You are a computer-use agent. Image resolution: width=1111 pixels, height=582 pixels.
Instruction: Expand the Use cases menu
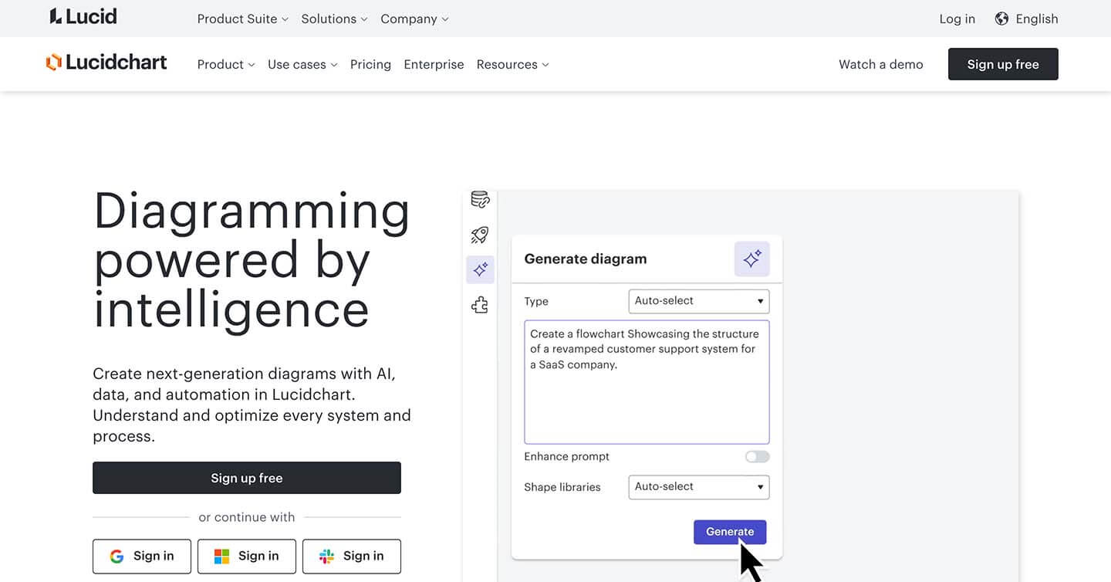tap(302, 65)
